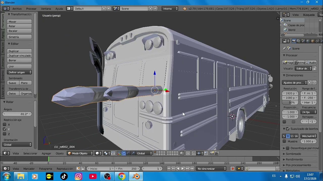Viewport: 323px width, 181px height.
Task: Click the Ángulo rotation slider field
Action: [17, 114]
